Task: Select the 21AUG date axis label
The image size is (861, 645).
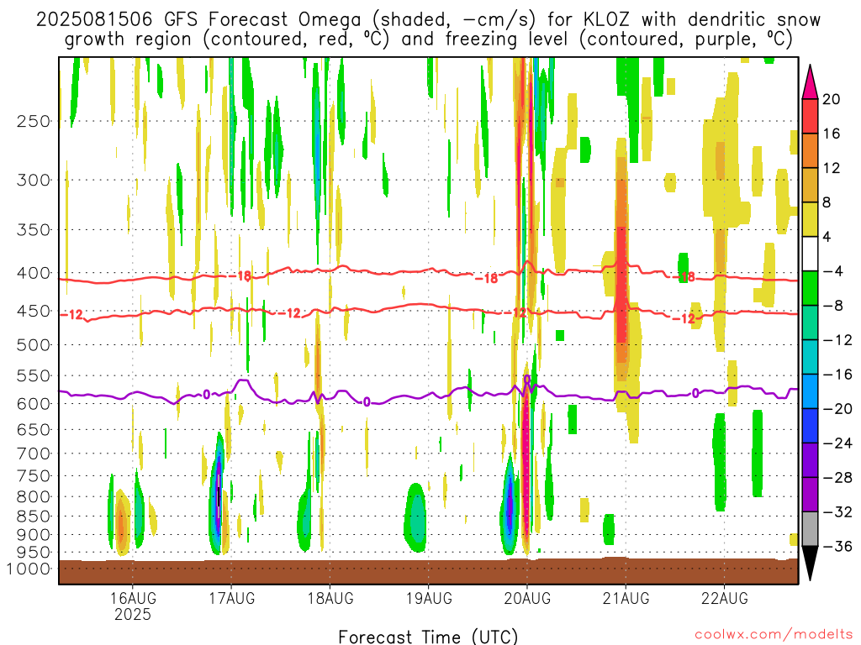Action: 626,598
